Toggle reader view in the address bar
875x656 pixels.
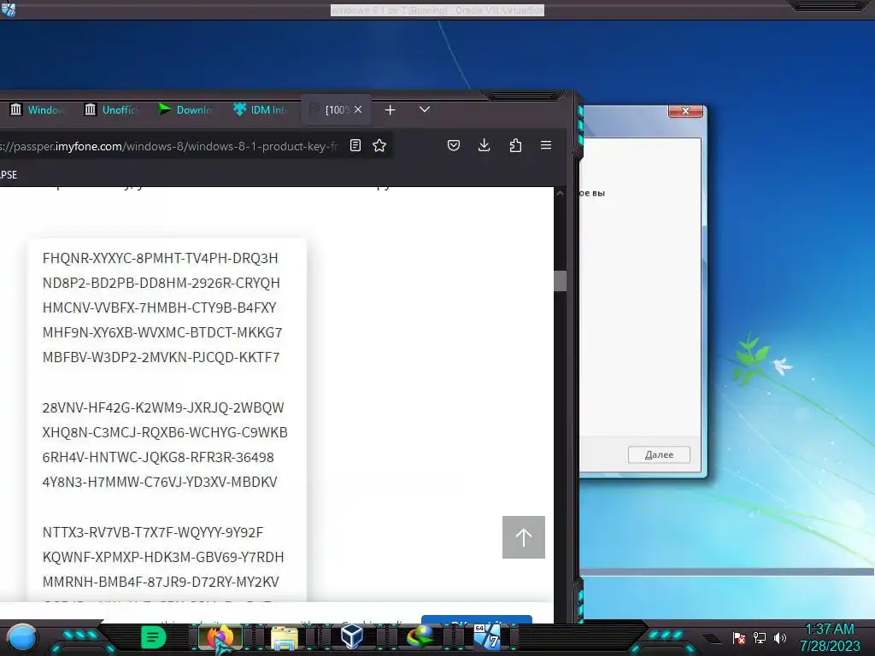pyautogui.click(x=355, y=145)
